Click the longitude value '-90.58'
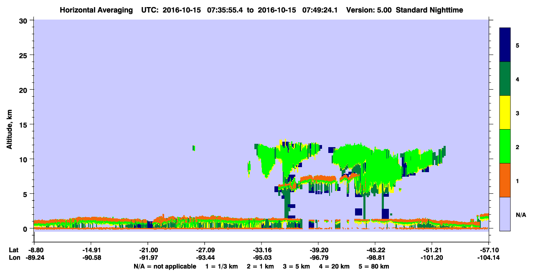Viewport: 543px width, 278px height. pyautogui.click(x=91, y=258)
